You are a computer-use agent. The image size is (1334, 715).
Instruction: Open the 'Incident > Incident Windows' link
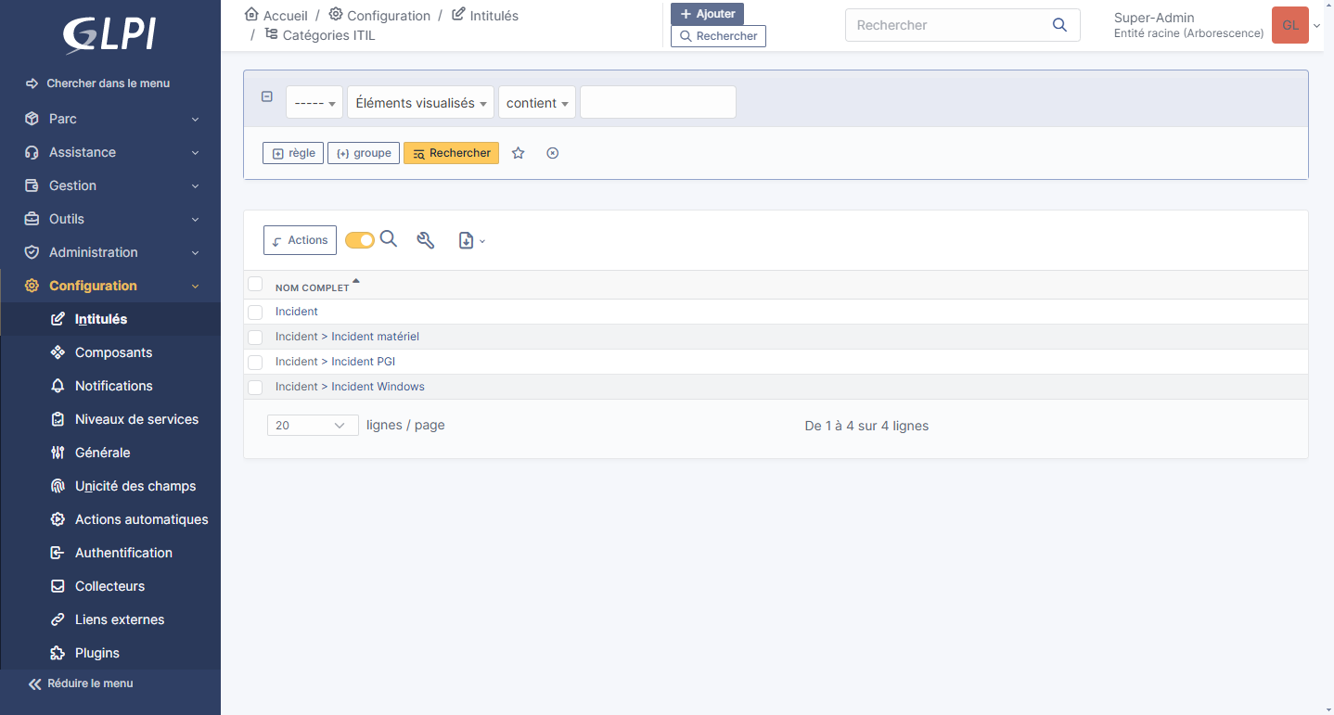[350, 387]
